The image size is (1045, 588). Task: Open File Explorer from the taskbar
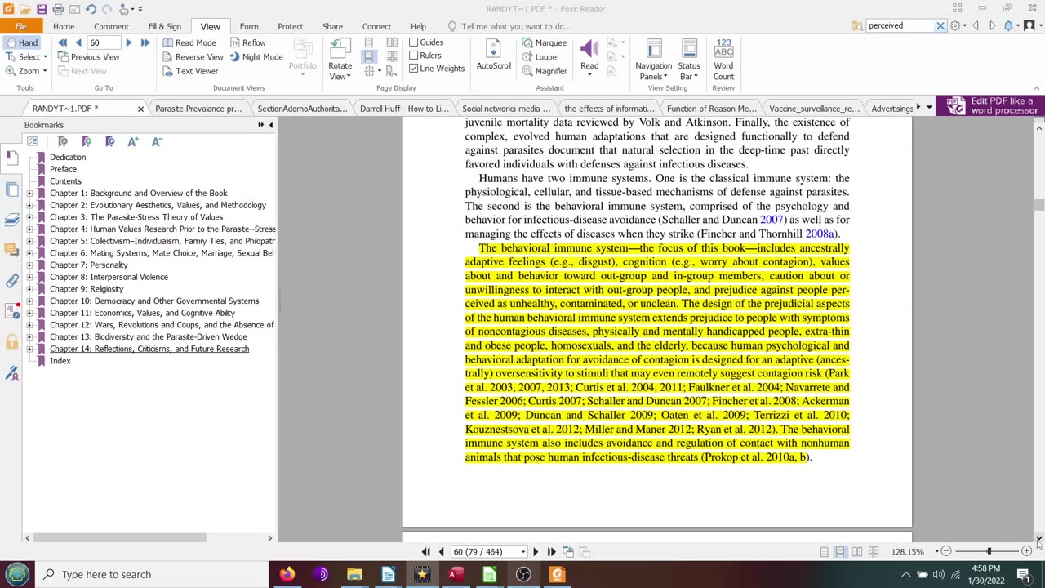tap(354, 574)
